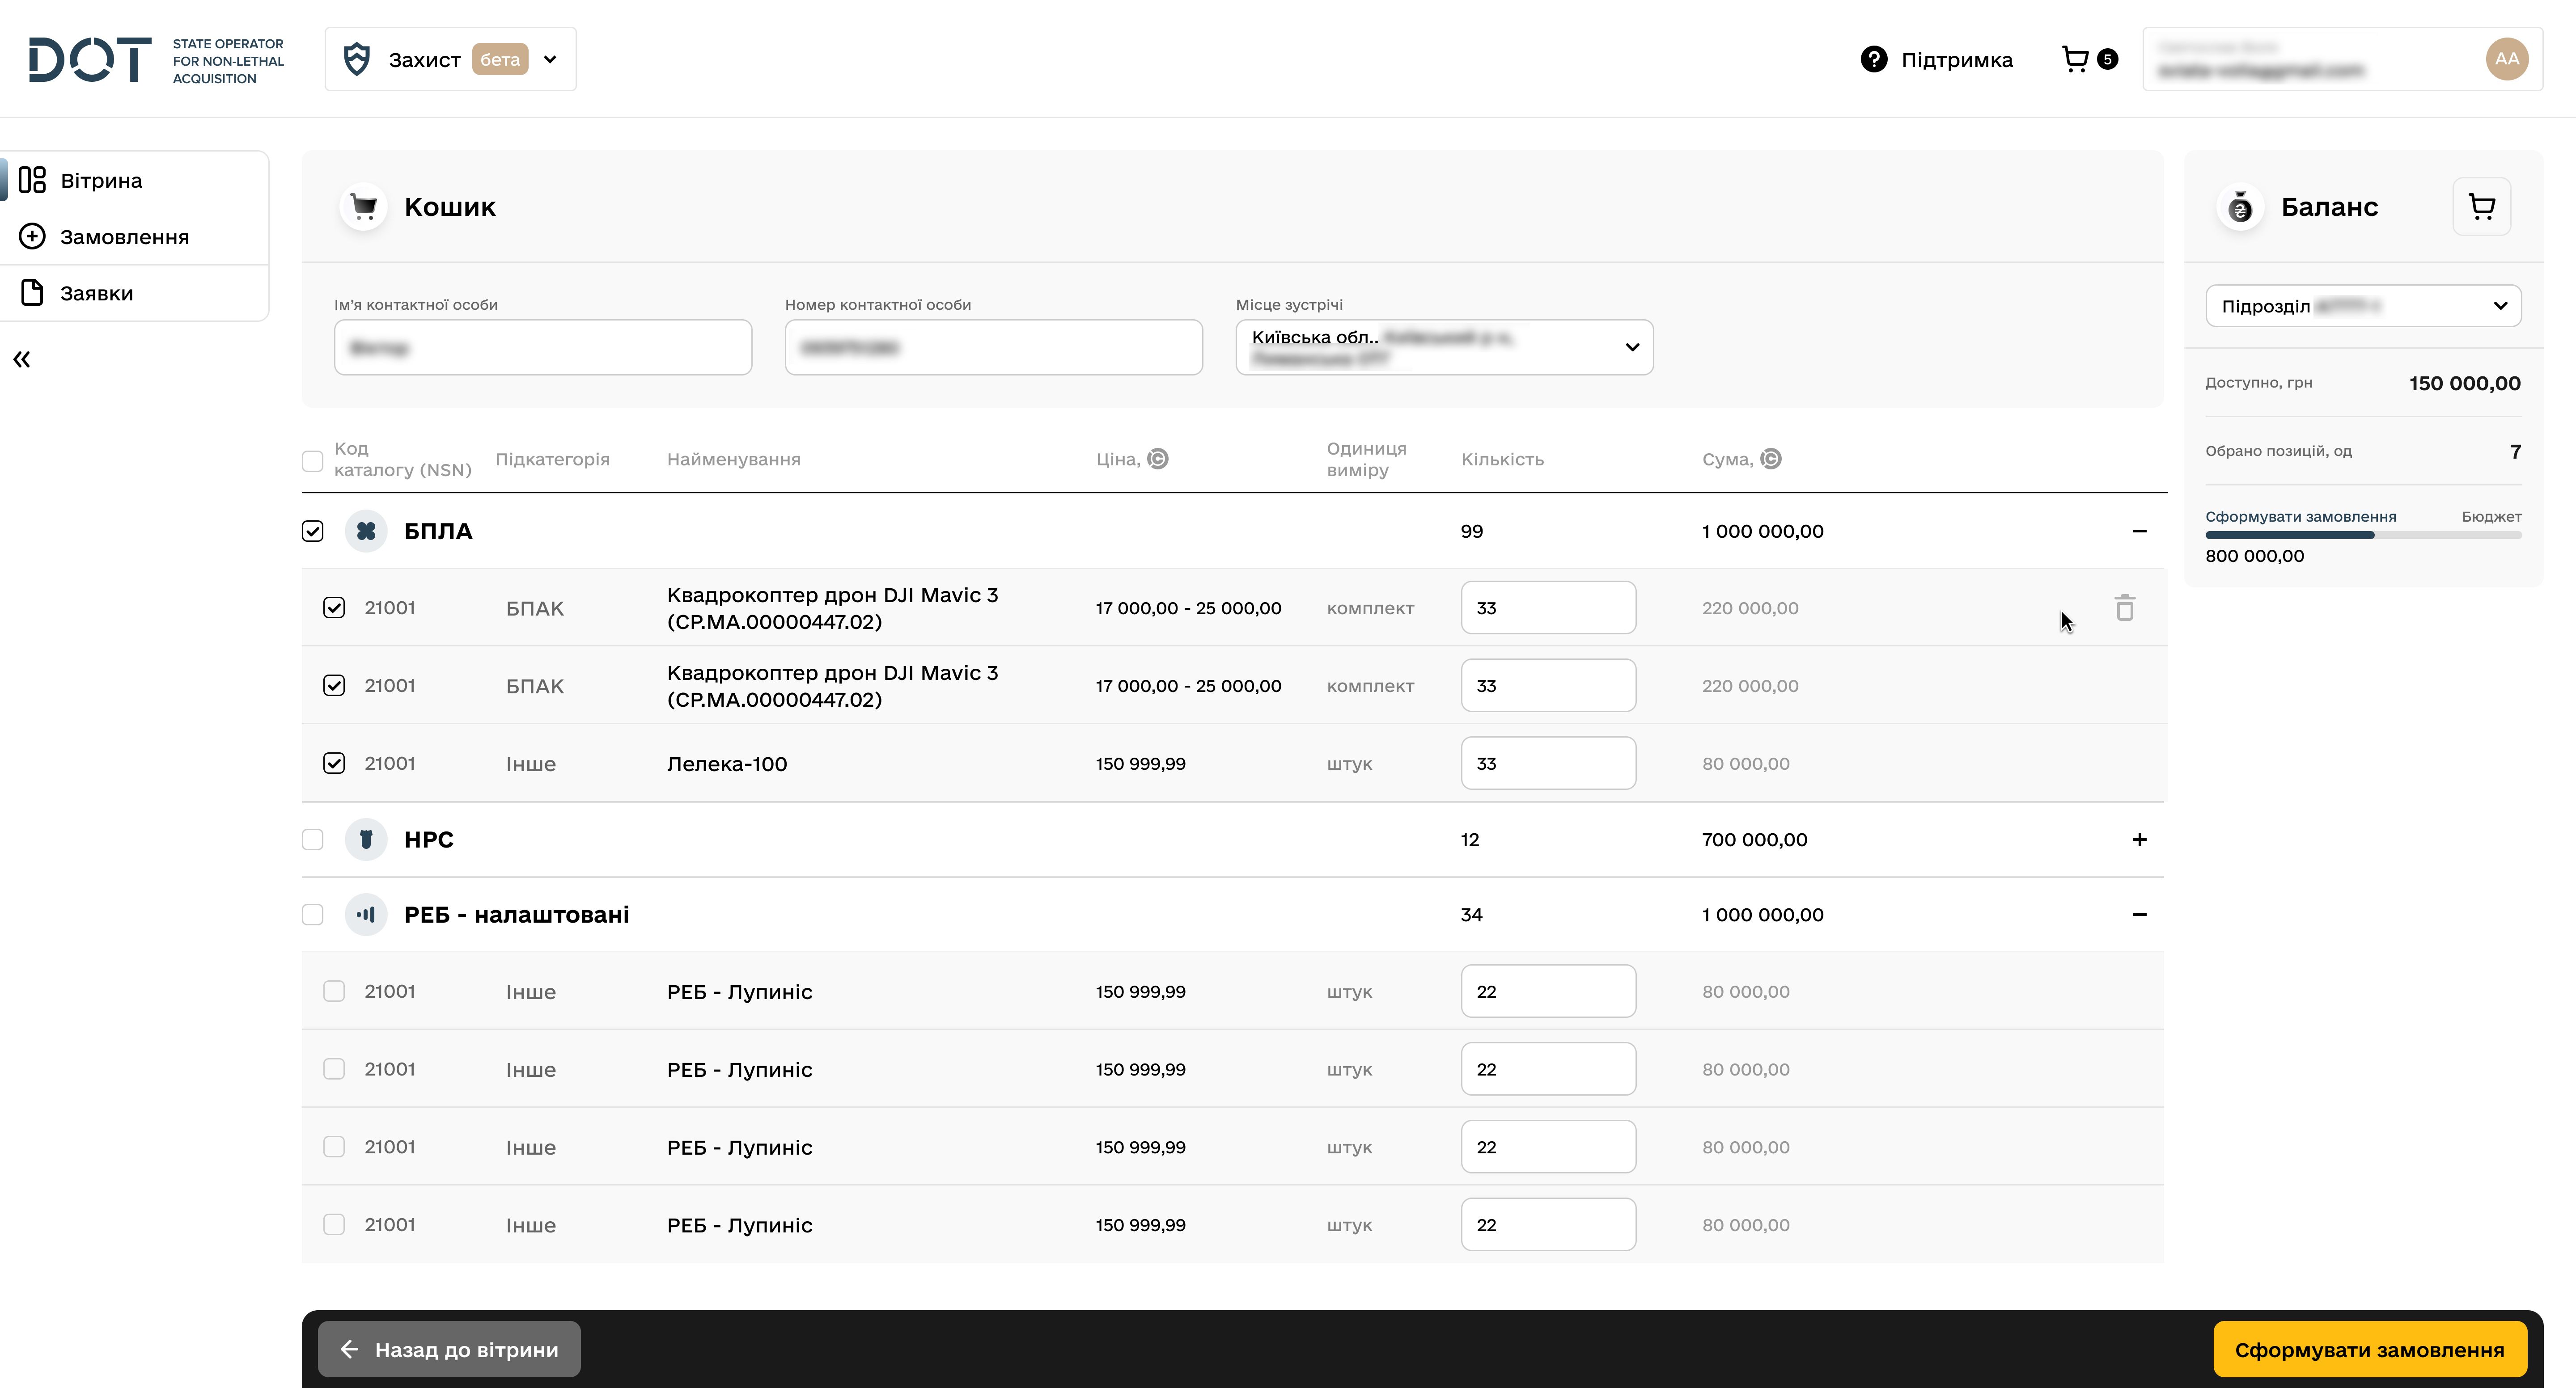Open Замовлення in sidebar
Screen dimensions: 2576x1388
click(x=124, y=237)
